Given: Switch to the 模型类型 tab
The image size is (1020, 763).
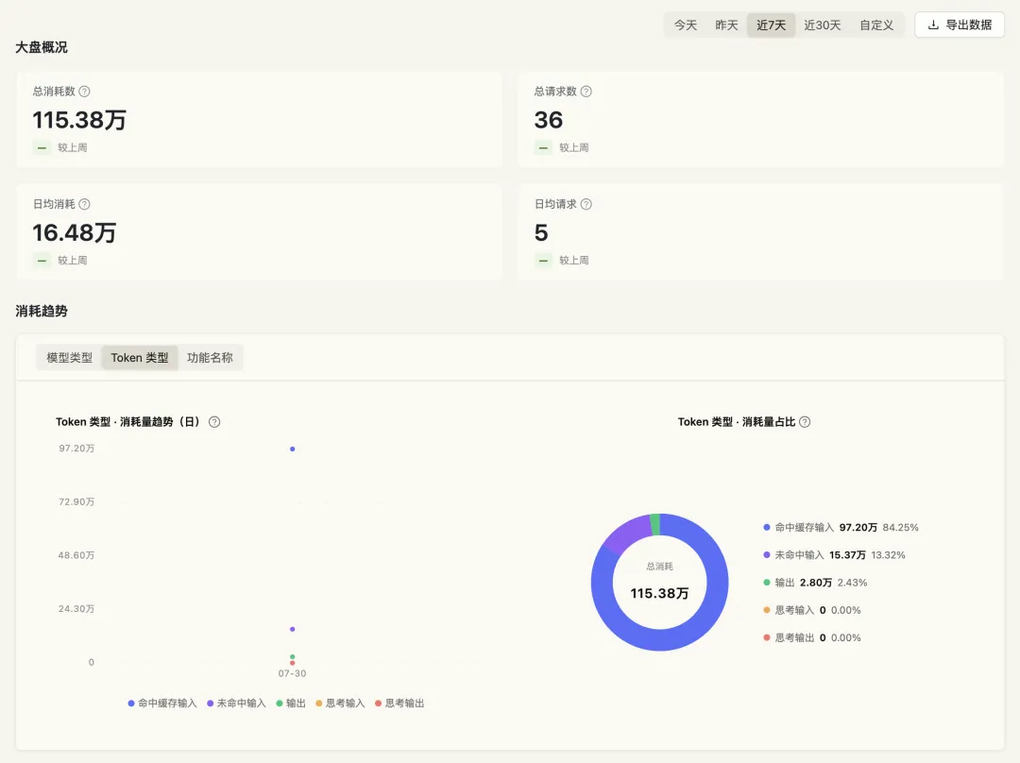Looking at the screenshot, I should 70,358.
